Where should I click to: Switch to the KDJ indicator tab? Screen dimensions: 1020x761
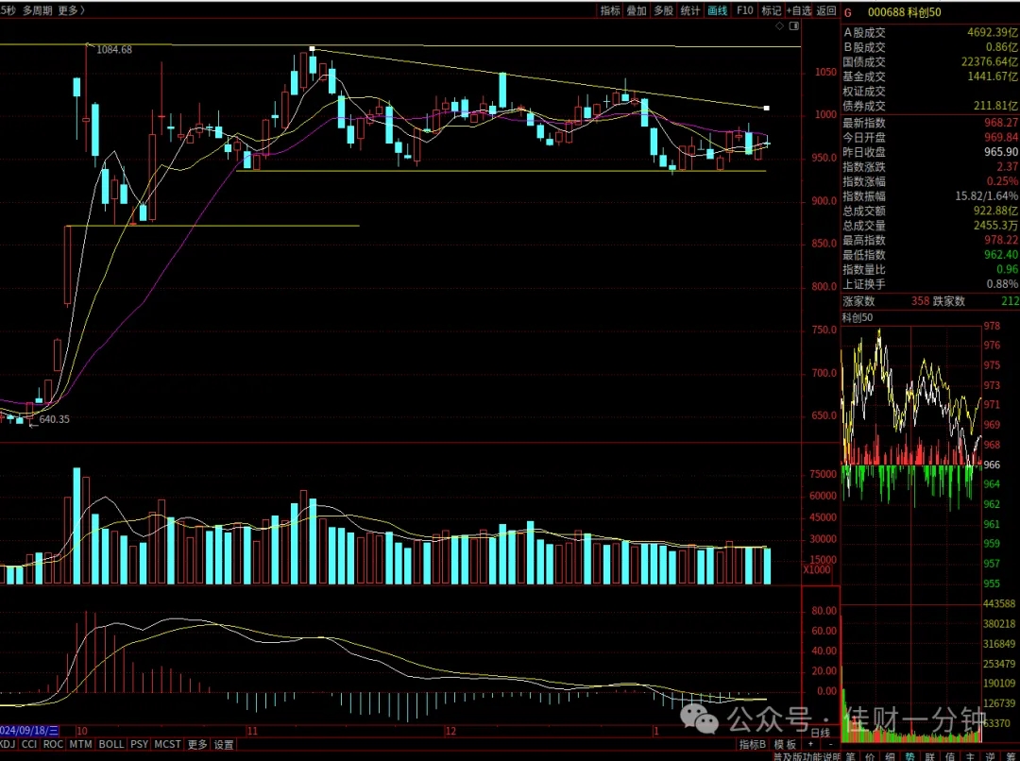click(x=8, y=744)
